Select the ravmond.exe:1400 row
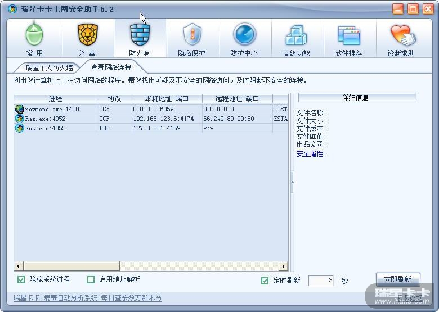Viewport: 439px width, 312px height. coord(151,109)
